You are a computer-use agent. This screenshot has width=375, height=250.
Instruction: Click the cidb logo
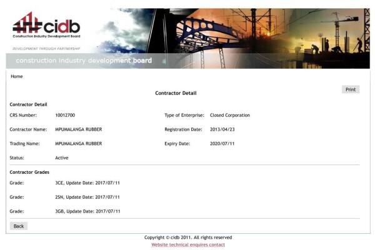[x=46, y=25]
